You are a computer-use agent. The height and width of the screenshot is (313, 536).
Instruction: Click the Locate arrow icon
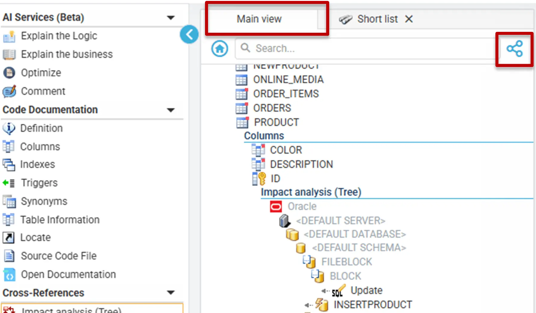(x=8, y=238)
